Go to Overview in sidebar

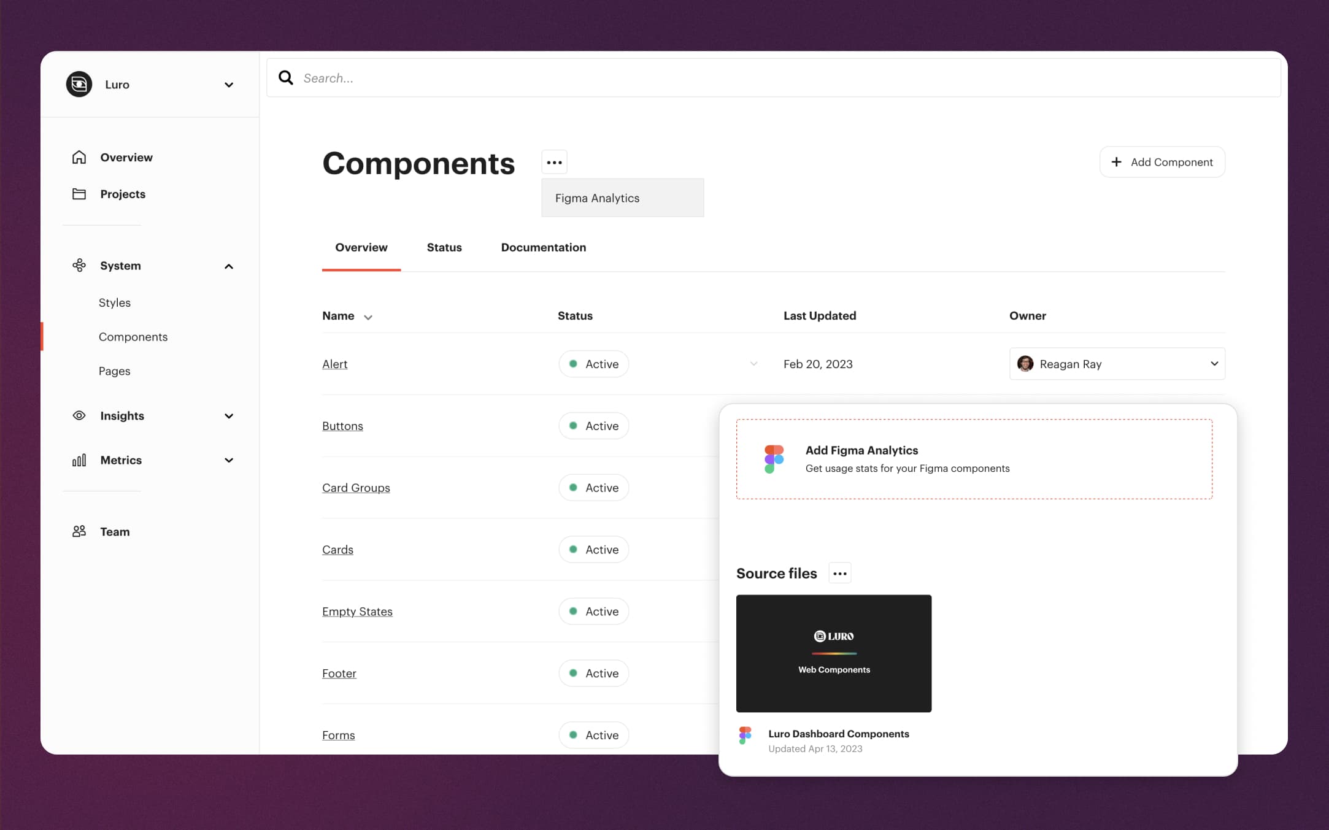click(126, 157)
